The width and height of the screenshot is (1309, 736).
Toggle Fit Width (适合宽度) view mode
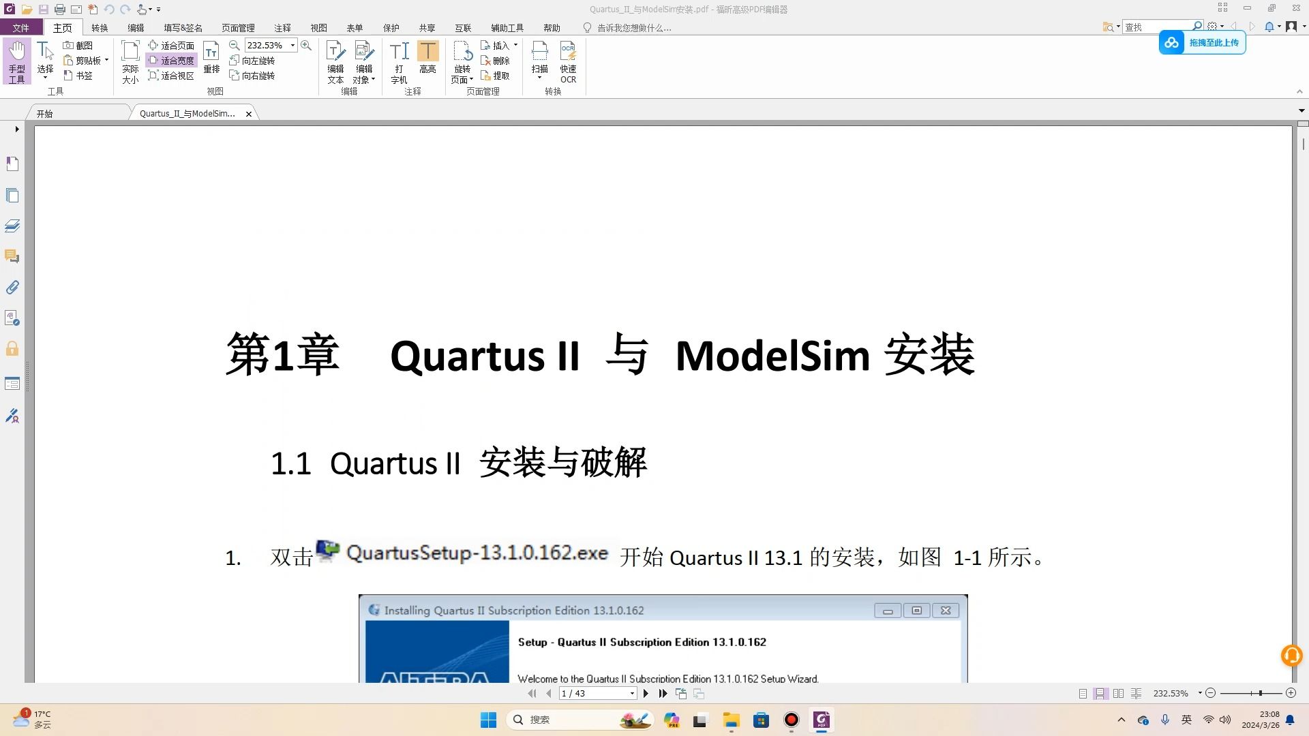coord(172,61)
